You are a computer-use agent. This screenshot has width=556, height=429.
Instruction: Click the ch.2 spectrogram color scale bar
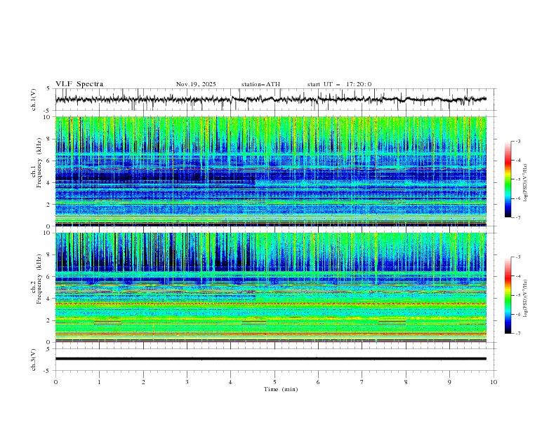click(508, 295)
